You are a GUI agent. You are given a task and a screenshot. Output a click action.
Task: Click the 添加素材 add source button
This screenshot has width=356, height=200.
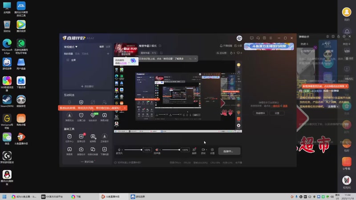pos(87,86)
